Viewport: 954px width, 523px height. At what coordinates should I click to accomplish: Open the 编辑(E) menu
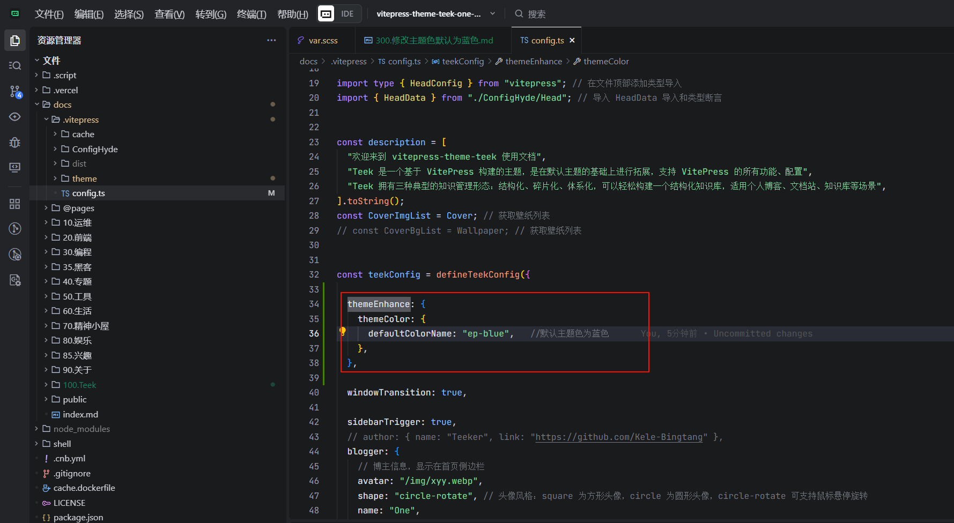point(89,14)
